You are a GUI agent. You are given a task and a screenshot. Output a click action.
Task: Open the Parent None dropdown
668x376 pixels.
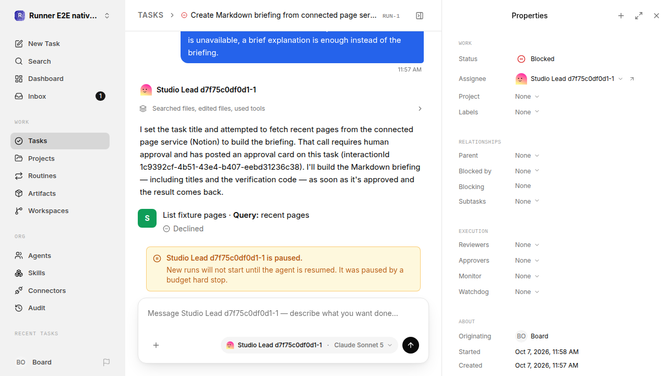(x=527, y=156)
